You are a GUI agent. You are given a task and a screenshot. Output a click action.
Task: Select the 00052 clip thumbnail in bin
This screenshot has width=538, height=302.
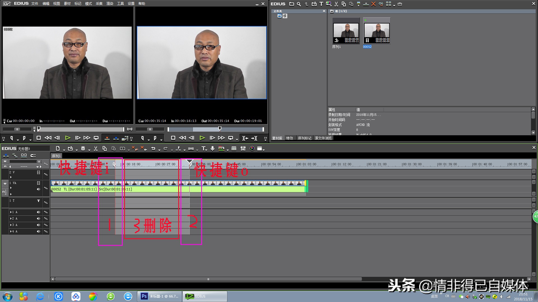[377, 31]
